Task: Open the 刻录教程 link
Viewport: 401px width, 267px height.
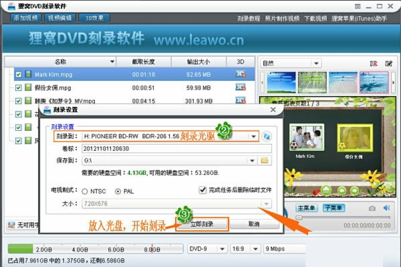Action: pyautogui.click(x=249, y=19)
